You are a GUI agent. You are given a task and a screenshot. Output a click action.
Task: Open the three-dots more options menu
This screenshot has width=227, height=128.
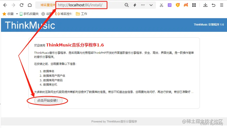point(143,5)
